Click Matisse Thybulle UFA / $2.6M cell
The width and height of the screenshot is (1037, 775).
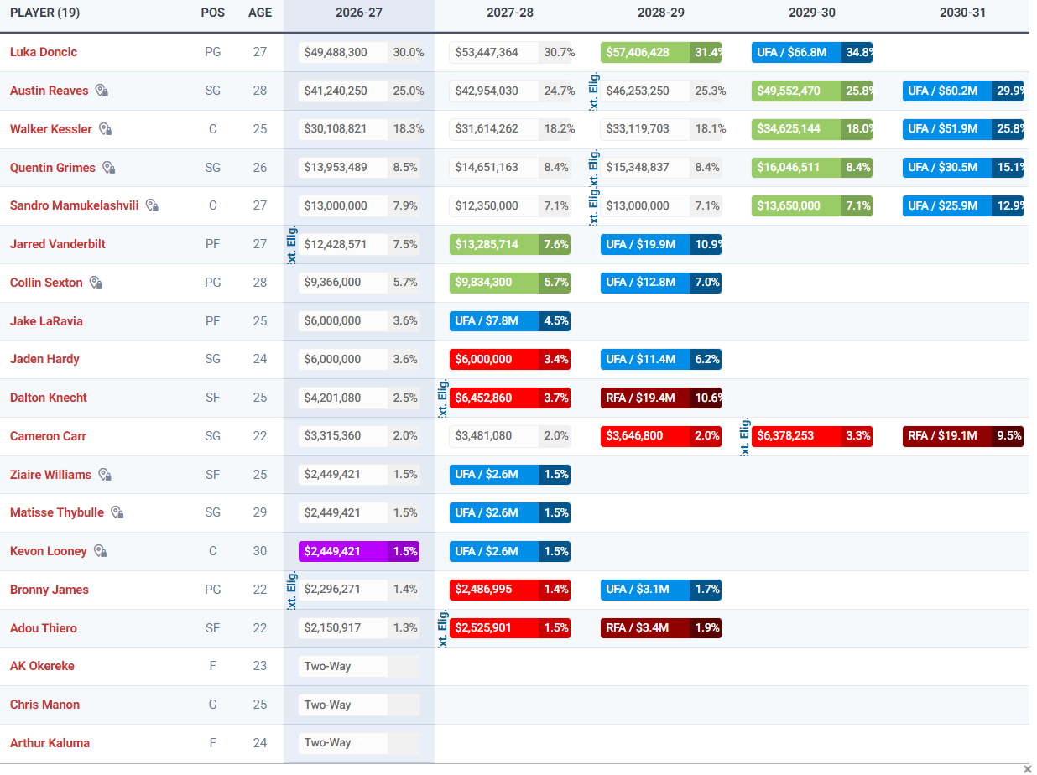tap(510, 512)
